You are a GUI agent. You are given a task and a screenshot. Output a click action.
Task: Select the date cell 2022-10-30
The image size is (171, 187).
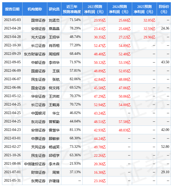point(12,45)
